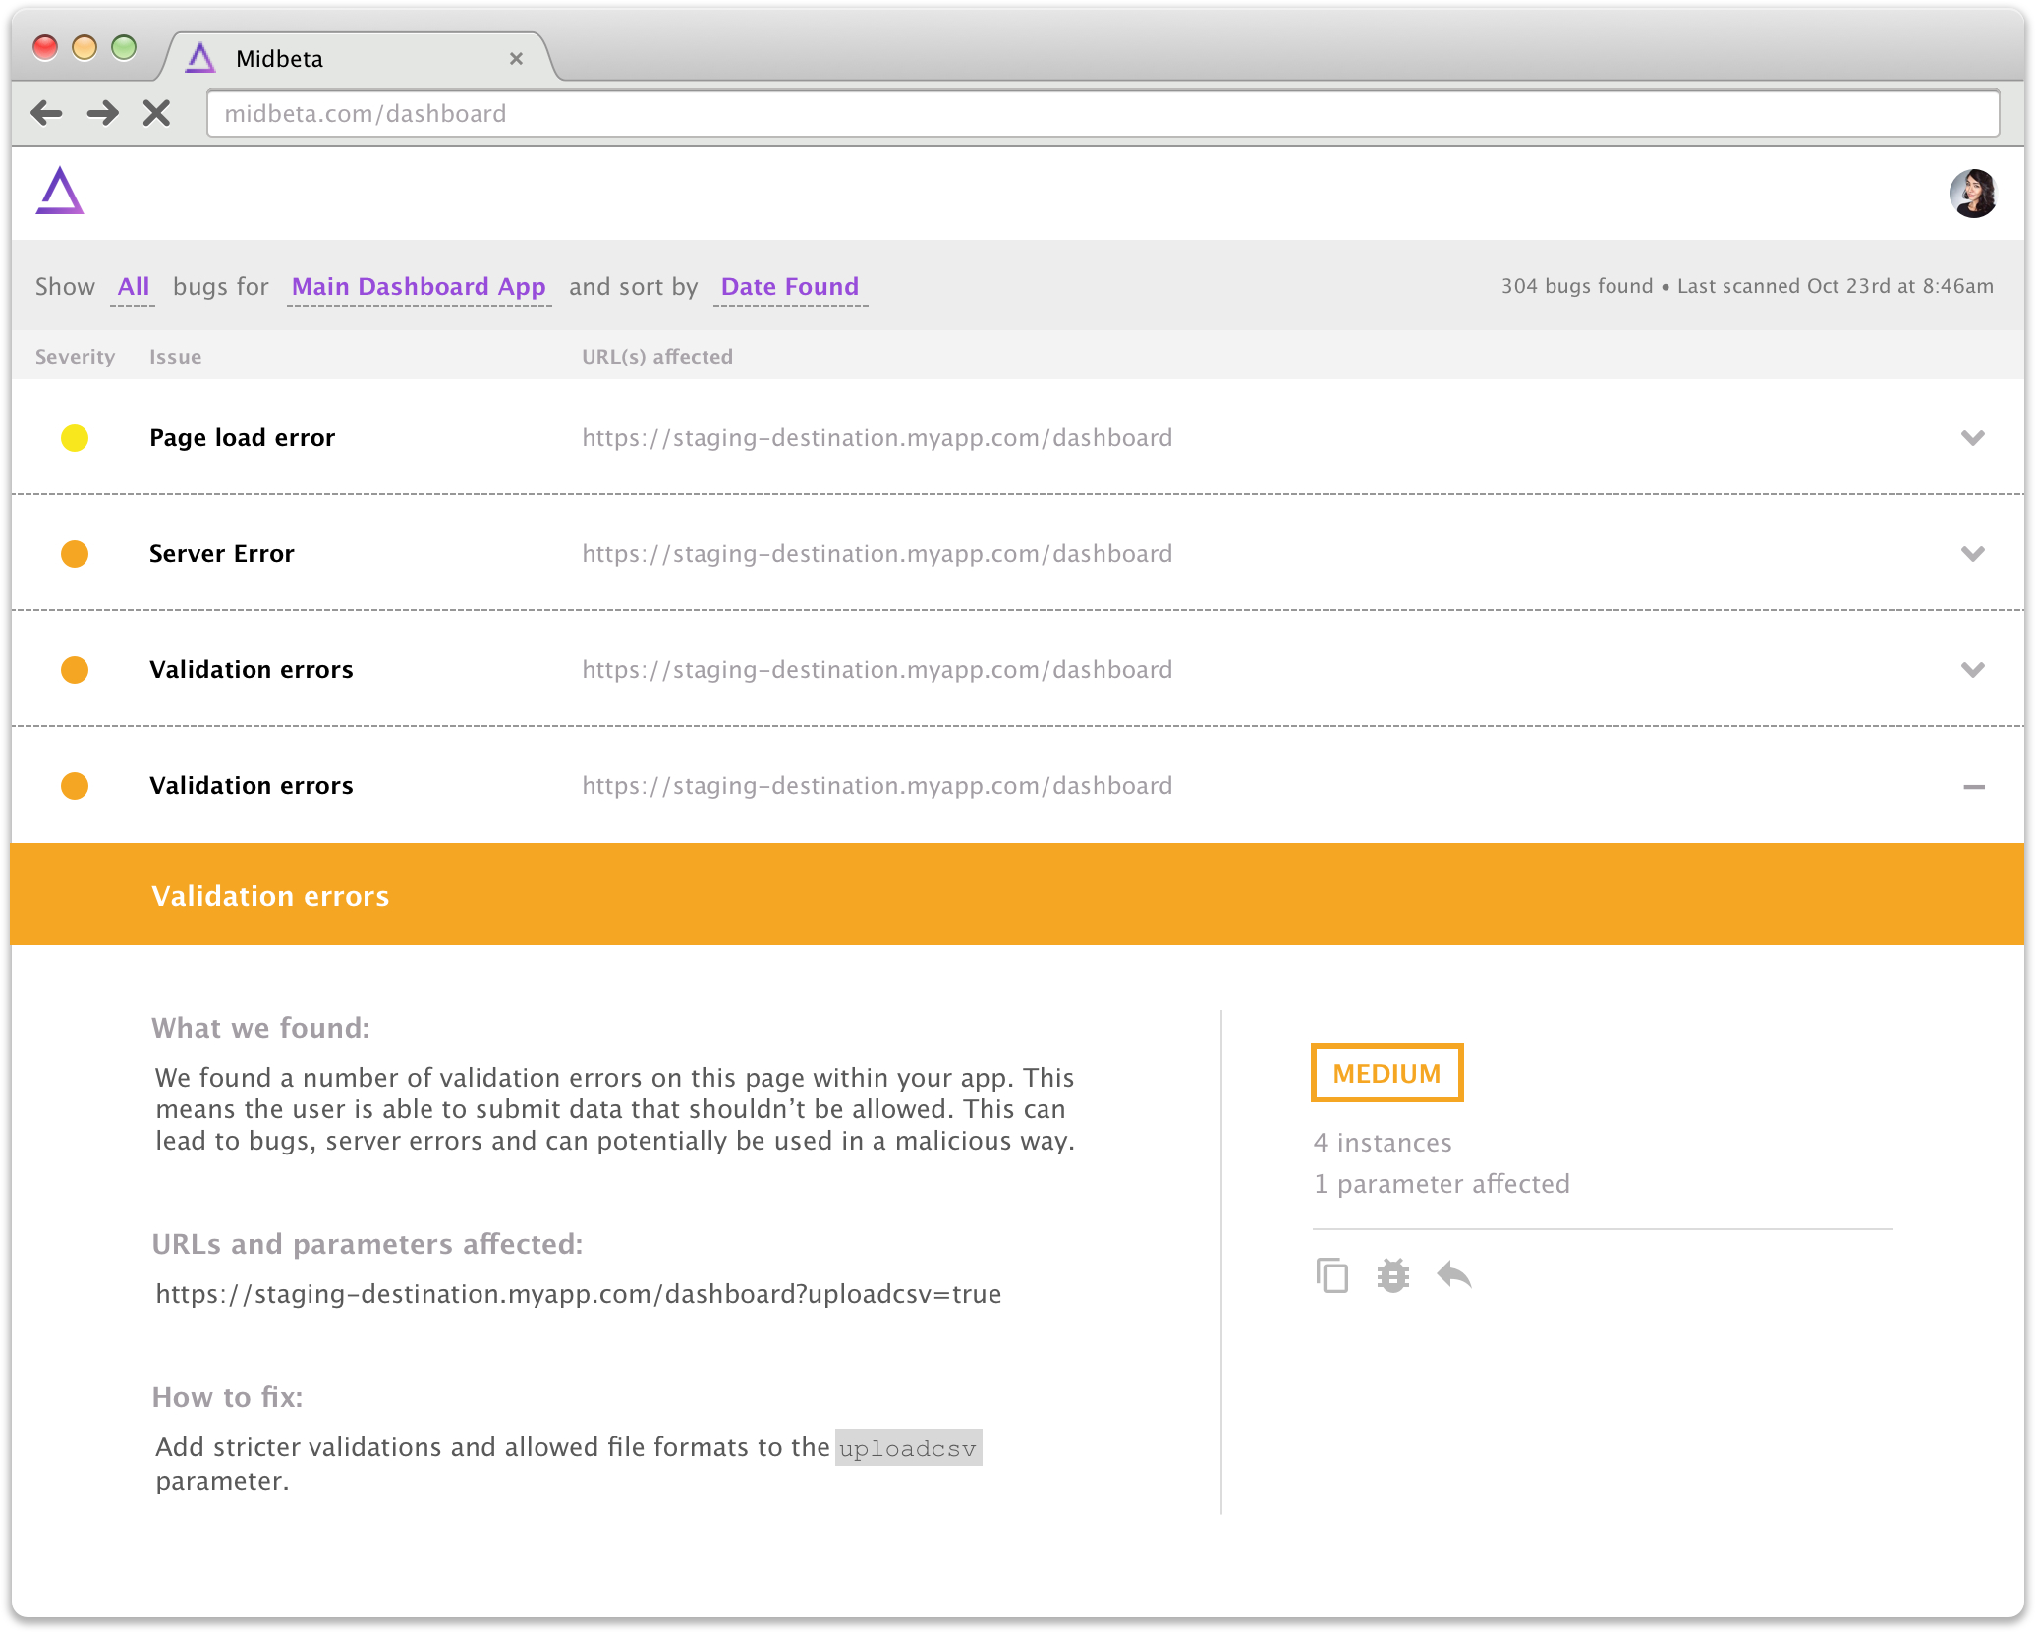
Task: Open the 'All' bugs filter dropdown
Action: tap(133, 287)
